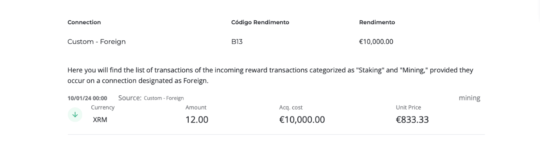Select the Código Rendimento column header
This screenshot has height=162, width=540.
coord(260,22)
